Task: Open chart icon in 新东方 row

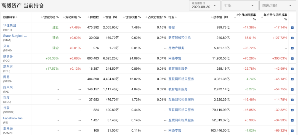Action: (x=292, y=69)
